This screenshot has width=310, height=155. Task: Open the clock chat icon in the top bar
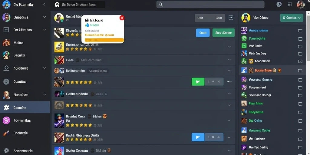pyautogui.click(x=279, y=4)
